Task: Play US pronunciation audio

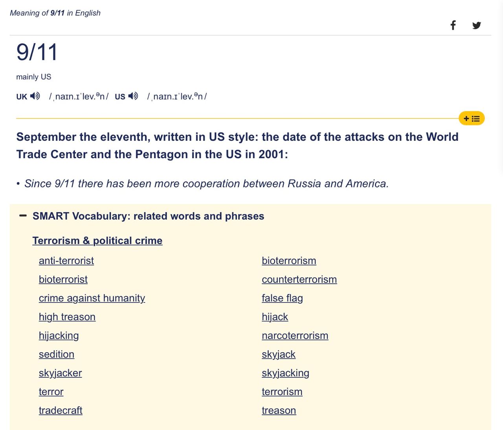Action: [133, 96]
